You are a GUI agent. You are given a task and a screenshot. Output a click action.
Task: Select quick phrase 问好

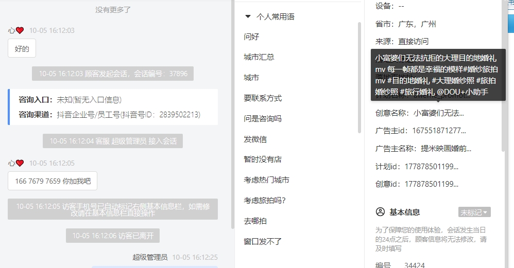pyautogui.click(x=251, y=37)
